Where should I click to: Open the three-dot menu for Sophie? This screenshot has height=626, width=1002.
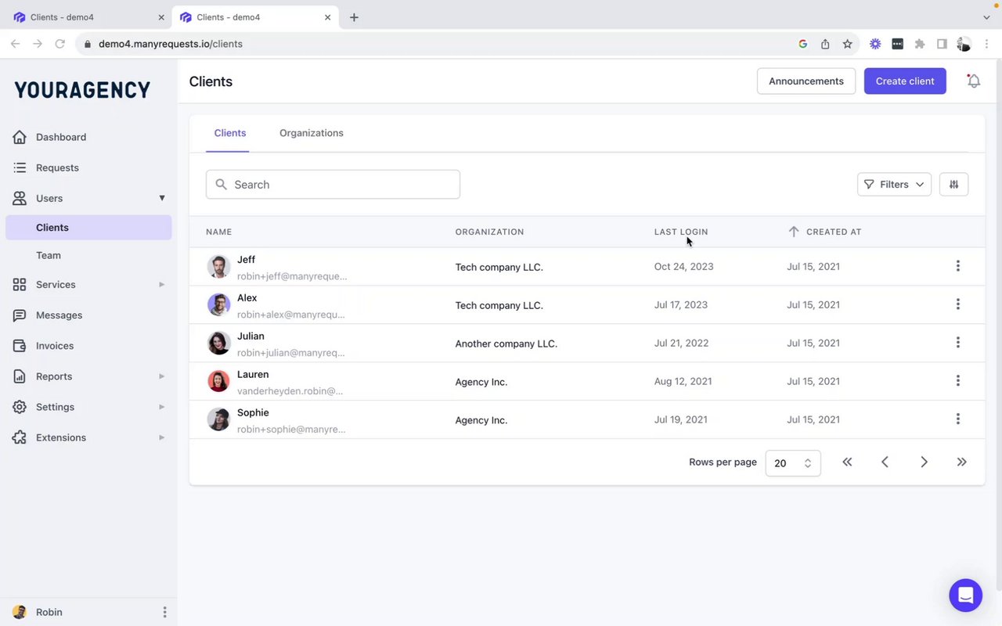pyautogui.click(x=957, y=419)
